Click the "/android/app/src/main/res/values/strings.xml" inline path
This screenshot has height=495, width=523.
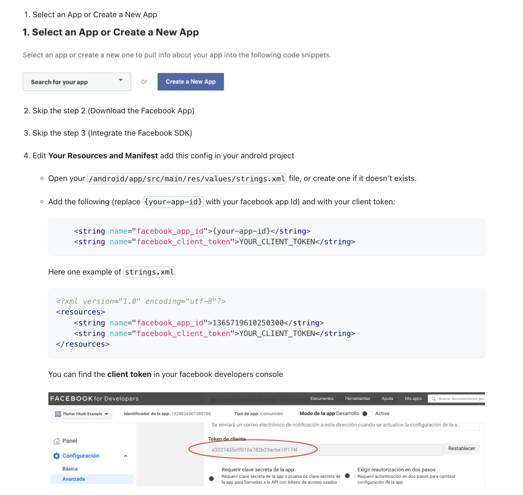[187, 179]
